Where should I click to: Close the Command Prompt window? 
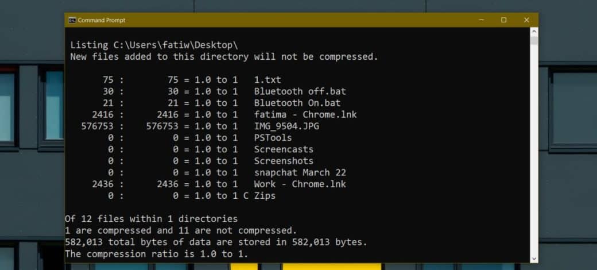tap(526, 20)
